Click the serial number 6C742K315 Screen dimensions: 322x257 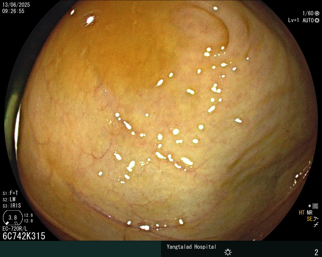click(x=24, y=236)
